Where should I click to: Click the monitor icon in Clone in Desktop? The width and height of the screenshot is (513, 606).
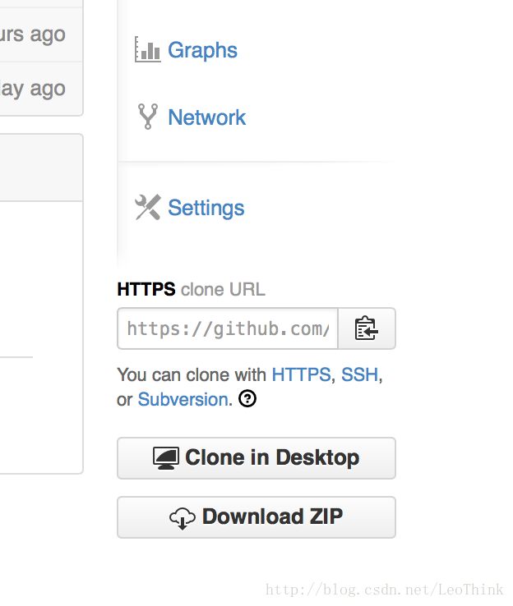tap(166, 458)
